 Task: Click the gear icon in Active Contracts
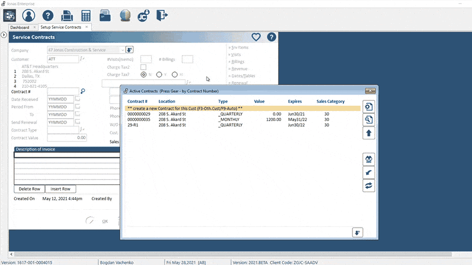[x=369, y=107]
